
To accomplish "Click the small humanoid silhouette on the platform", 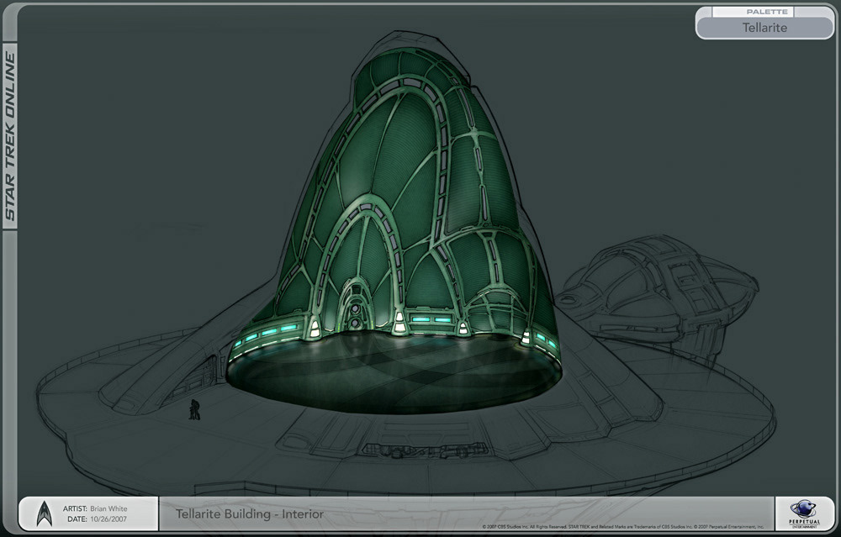I will [194, 409].
